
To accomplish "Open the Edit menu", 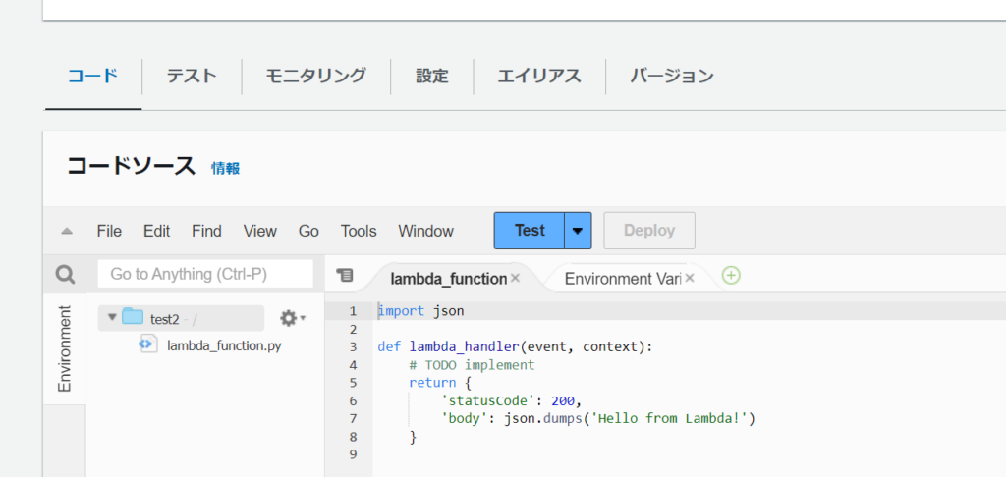I will tap(156, 231).
